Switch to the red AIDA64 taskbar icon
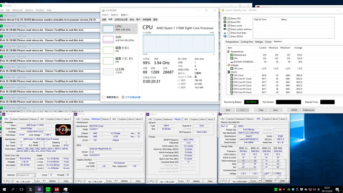The width and height of the screenshot is (343, 193). [x=56, y=189]
